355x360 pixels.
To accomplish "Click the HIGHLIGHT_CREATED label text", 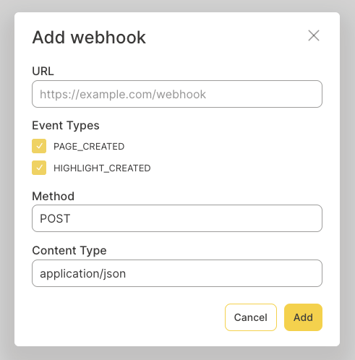I will pyautogui.click(x=102, y=168).
